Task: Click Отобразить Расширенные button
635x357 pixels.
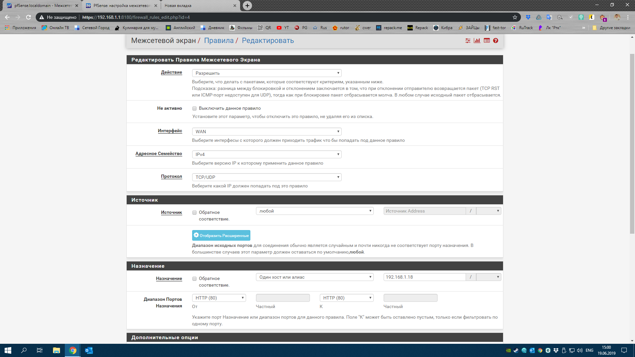Action: click(221, 235)
